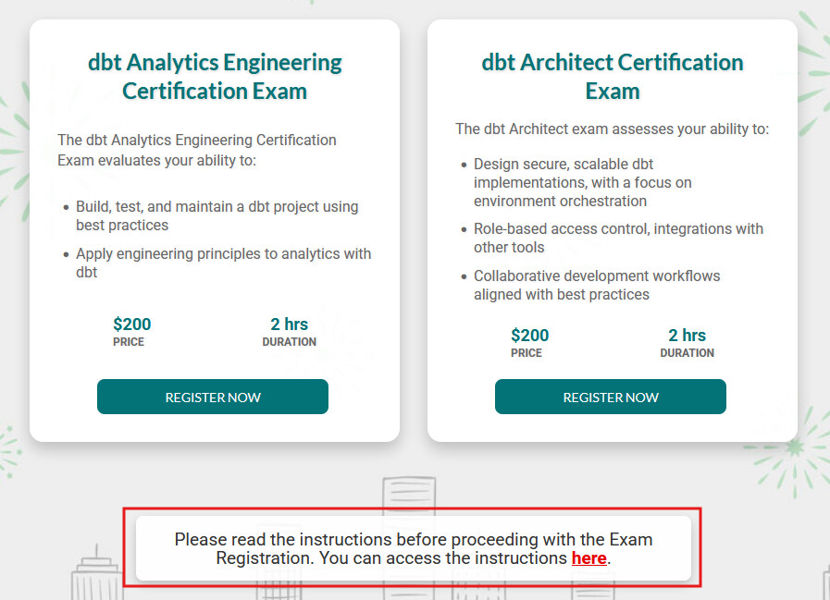Click PRICE label on the Analytics Engineering card
Image resolution: width=830 pixels, height=600 pixels.
pos(128,342)
